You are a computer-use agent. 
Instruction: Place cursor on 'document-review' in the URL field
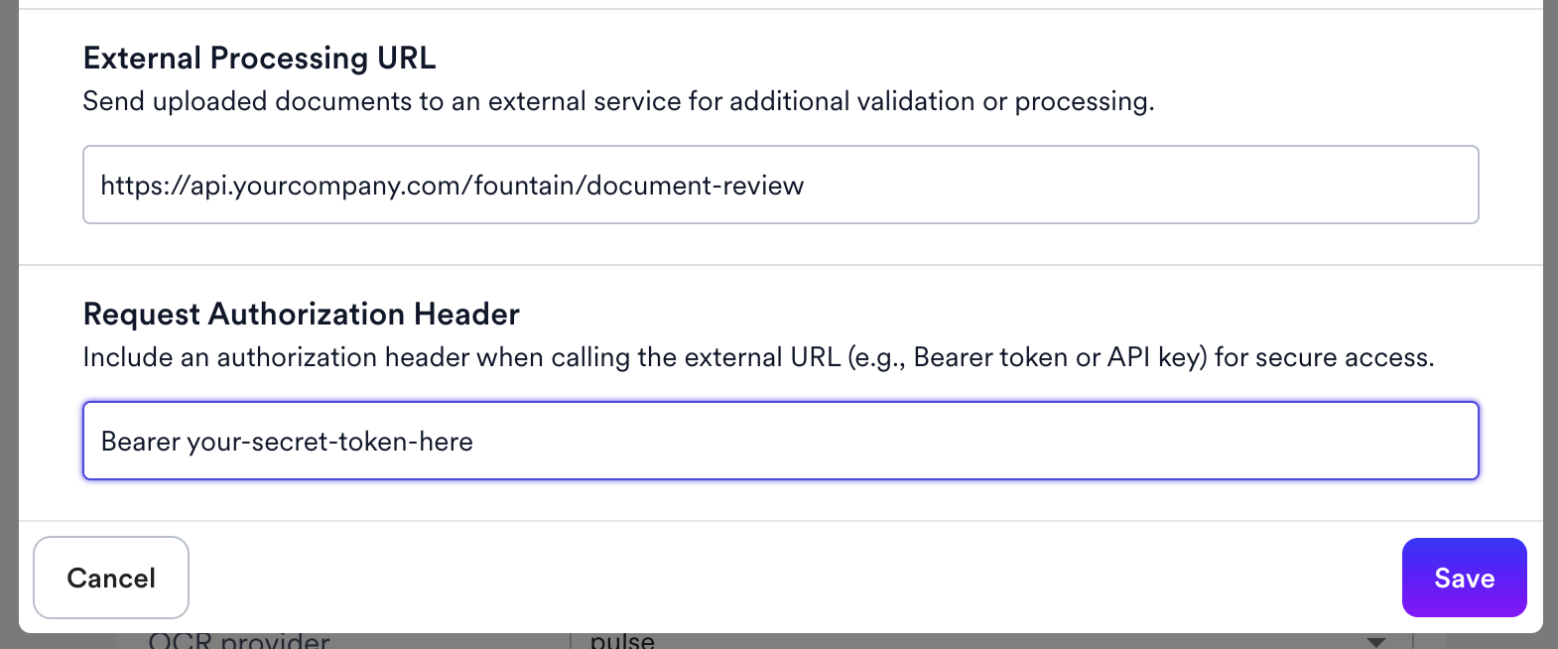point(695,186)
